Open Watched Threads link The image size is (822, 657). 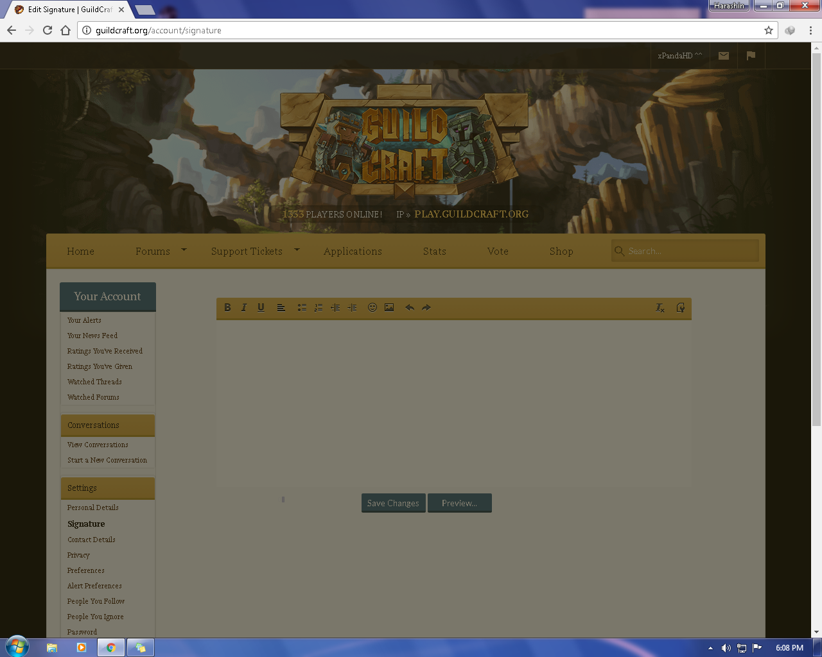(x=94, y=382)
